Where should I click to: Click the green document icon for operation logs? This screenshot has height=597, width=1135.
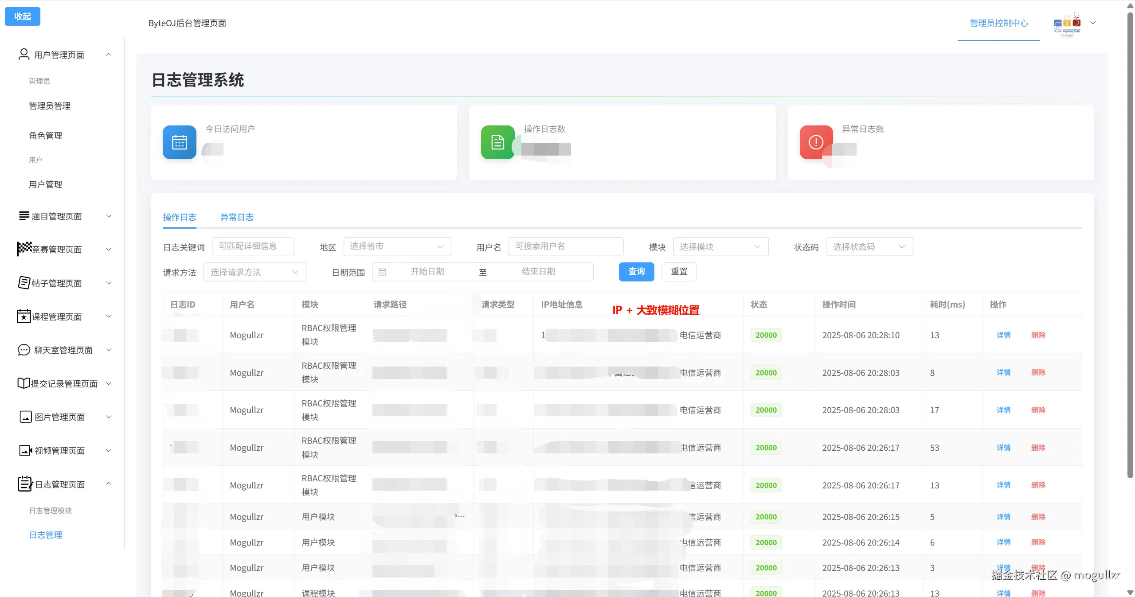(x=497, y=142)
